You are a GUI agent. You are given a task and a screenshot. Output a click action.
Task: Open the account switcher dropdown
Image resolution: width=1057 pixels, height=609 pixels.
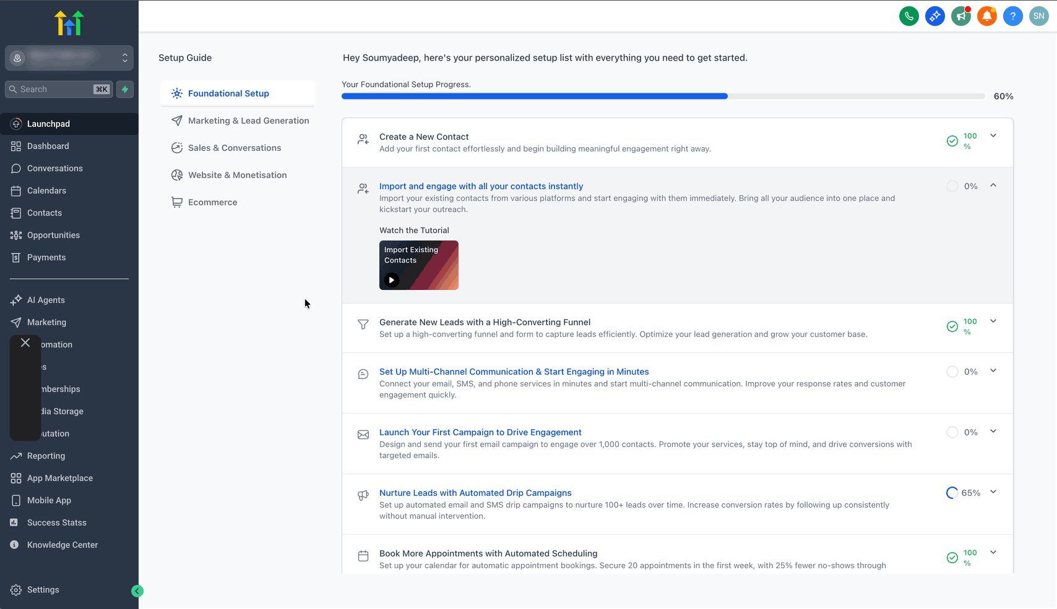[69, 57]
